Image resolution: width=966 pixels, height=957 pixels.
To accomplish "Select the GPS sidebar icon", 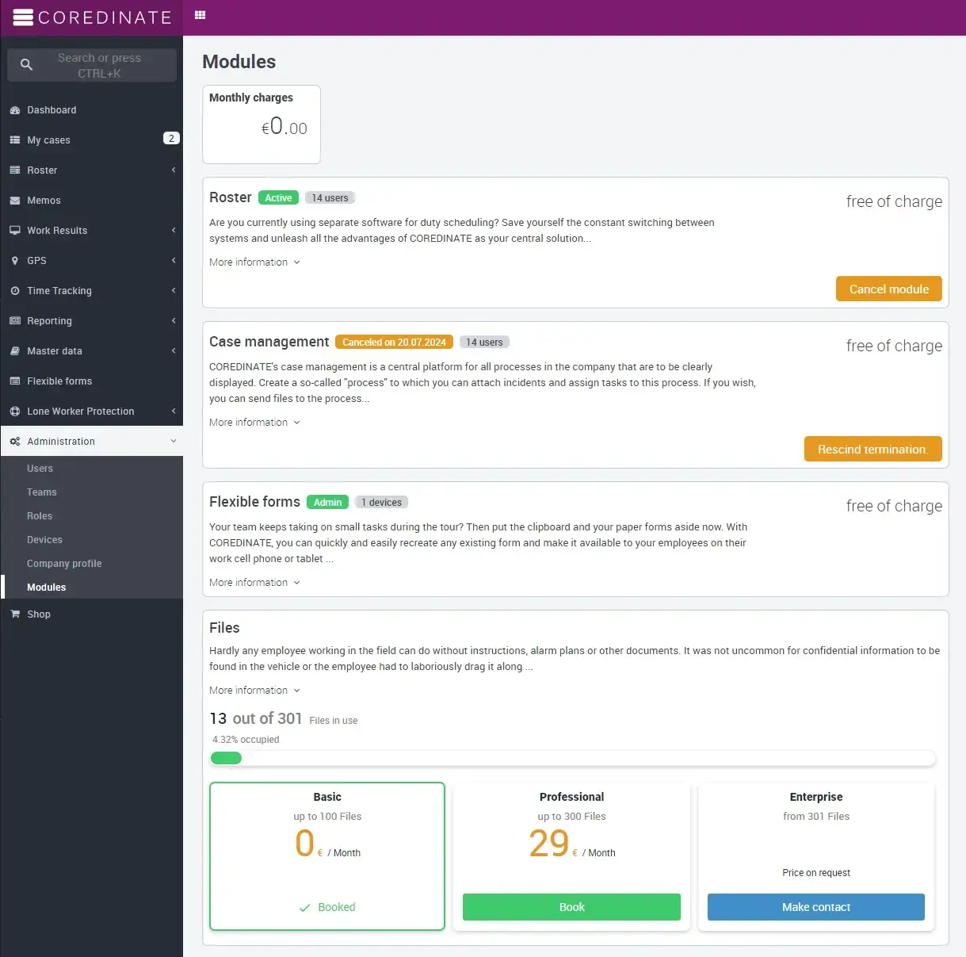I will 15,260.
